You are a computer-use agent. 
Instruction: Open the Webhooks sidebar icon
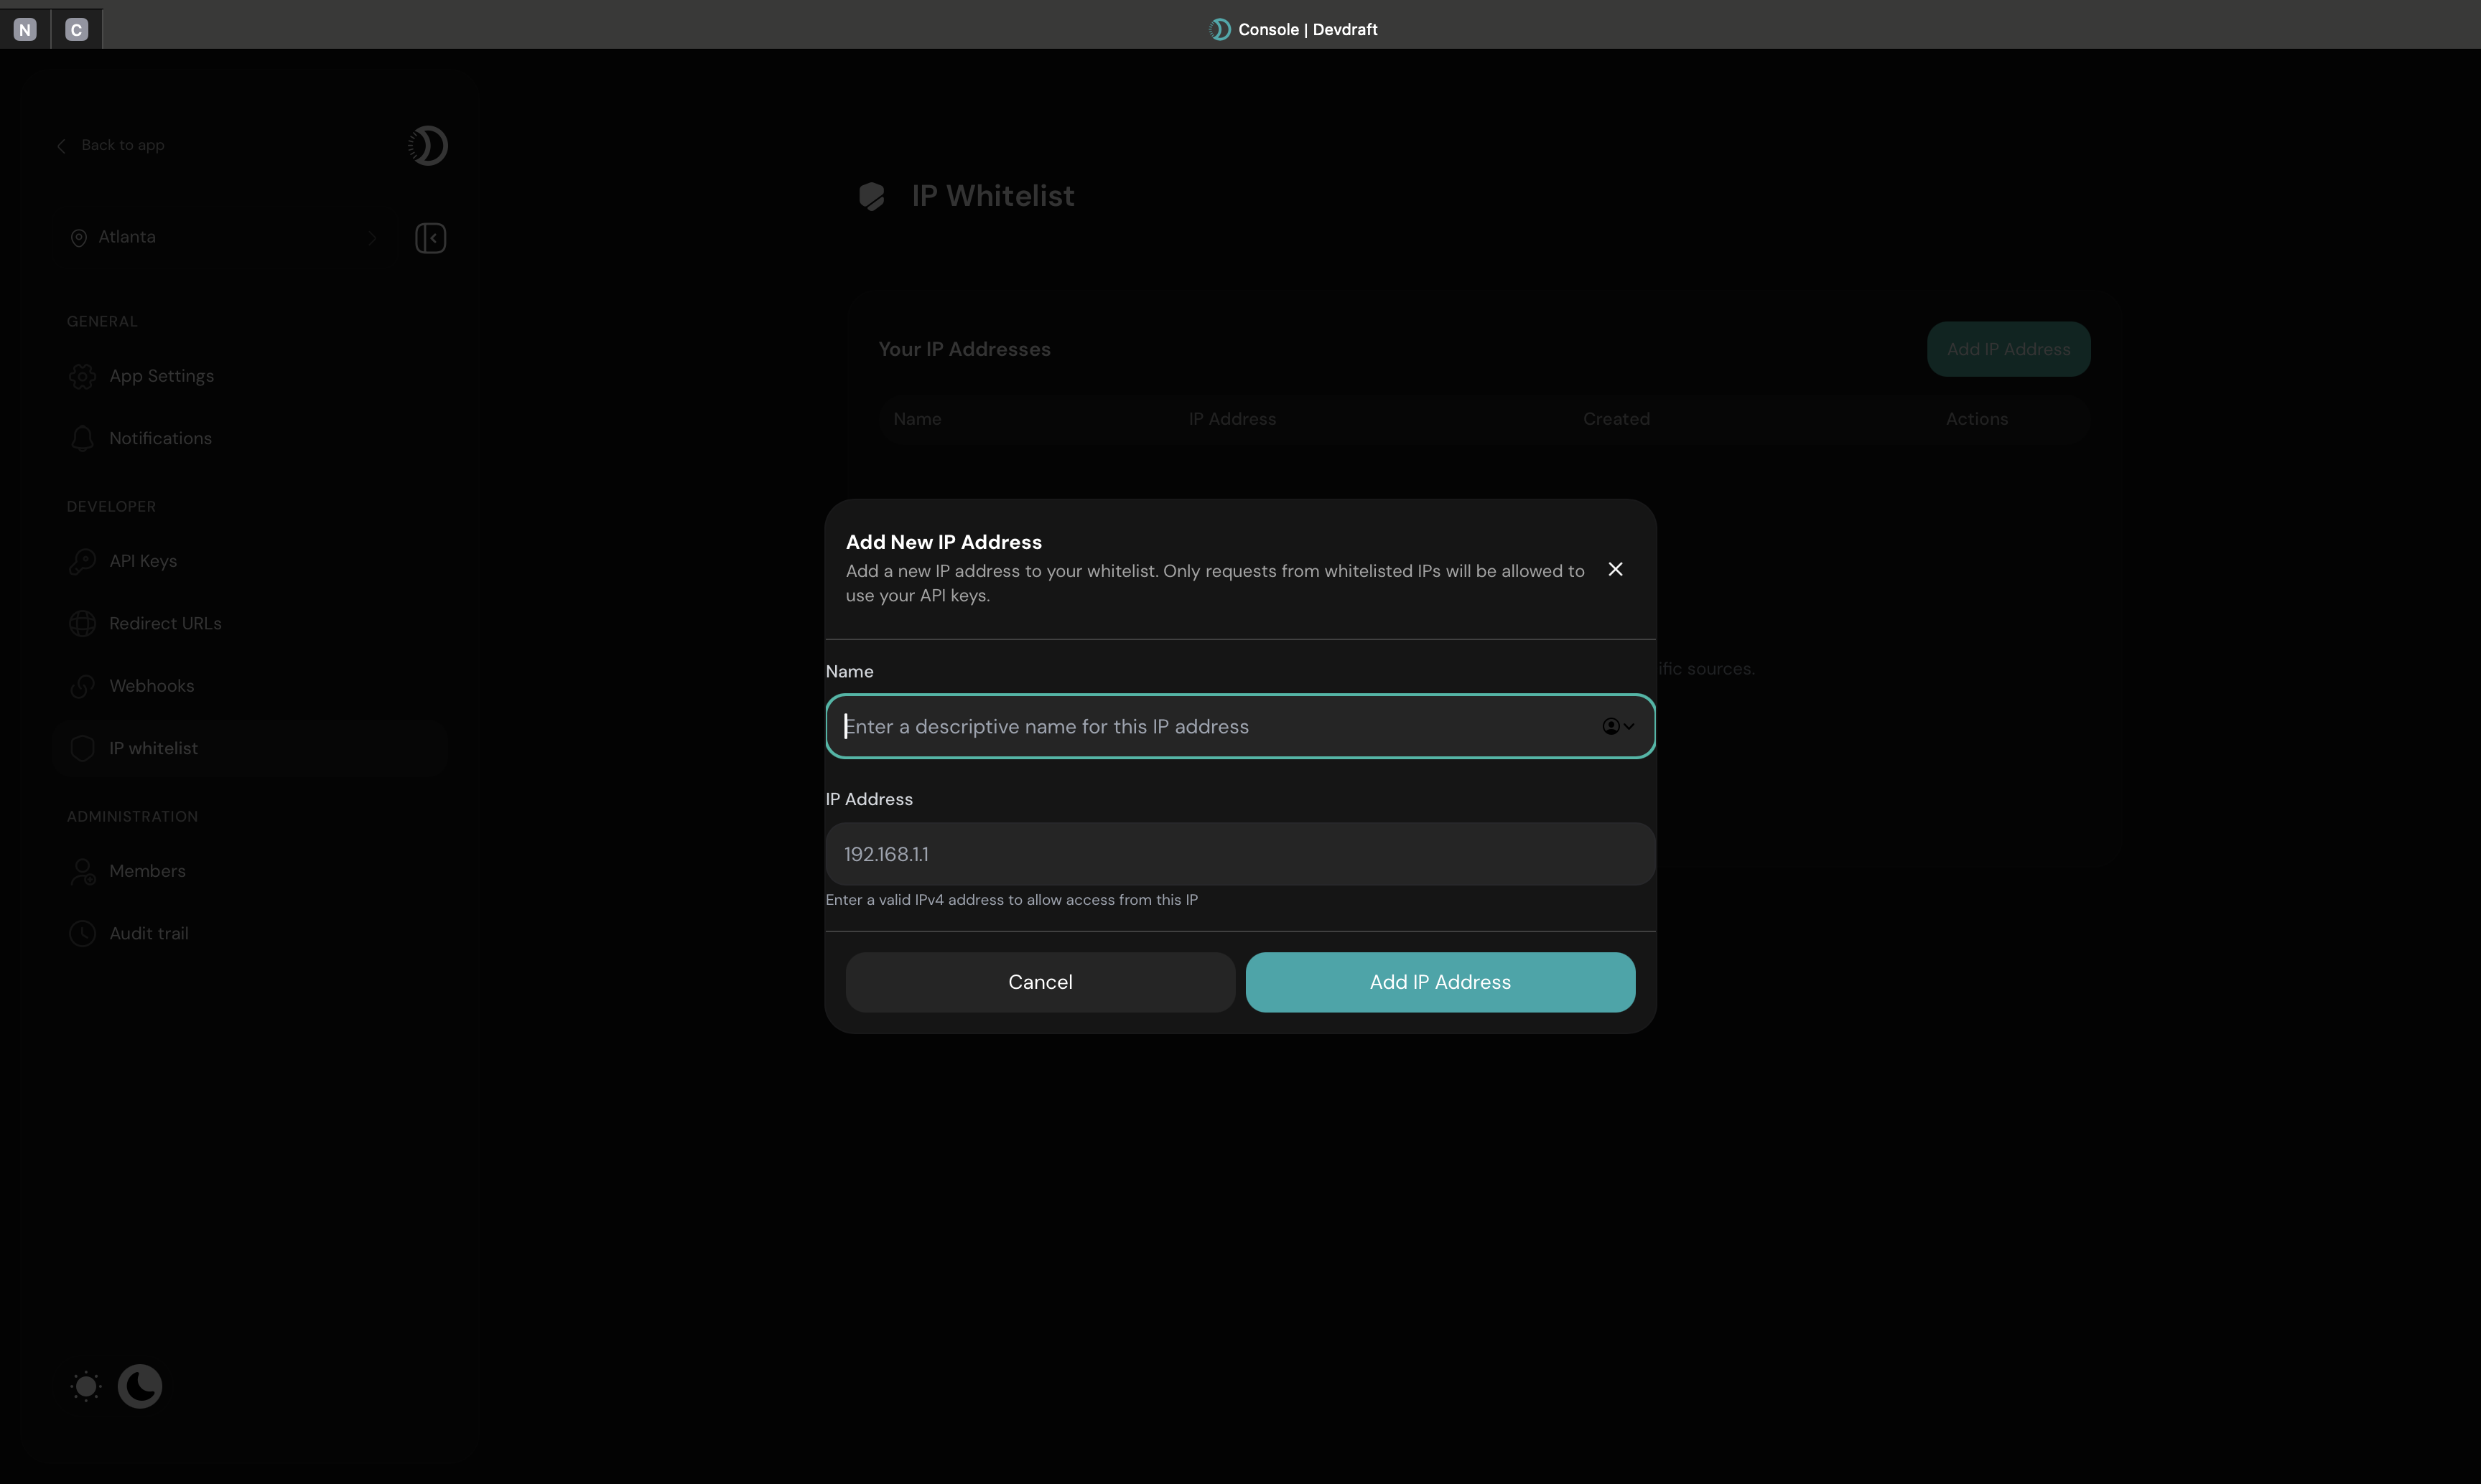(x=83, y=685)
